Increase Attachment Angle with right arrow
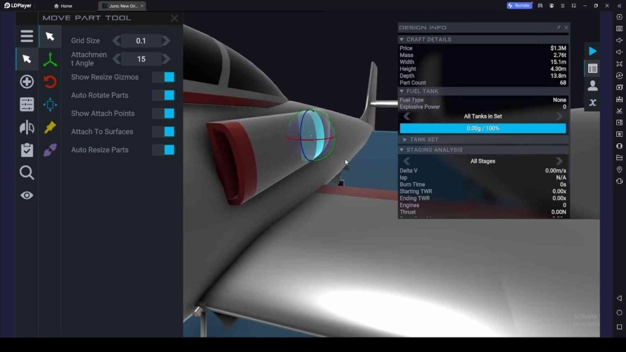 (166, 59)
